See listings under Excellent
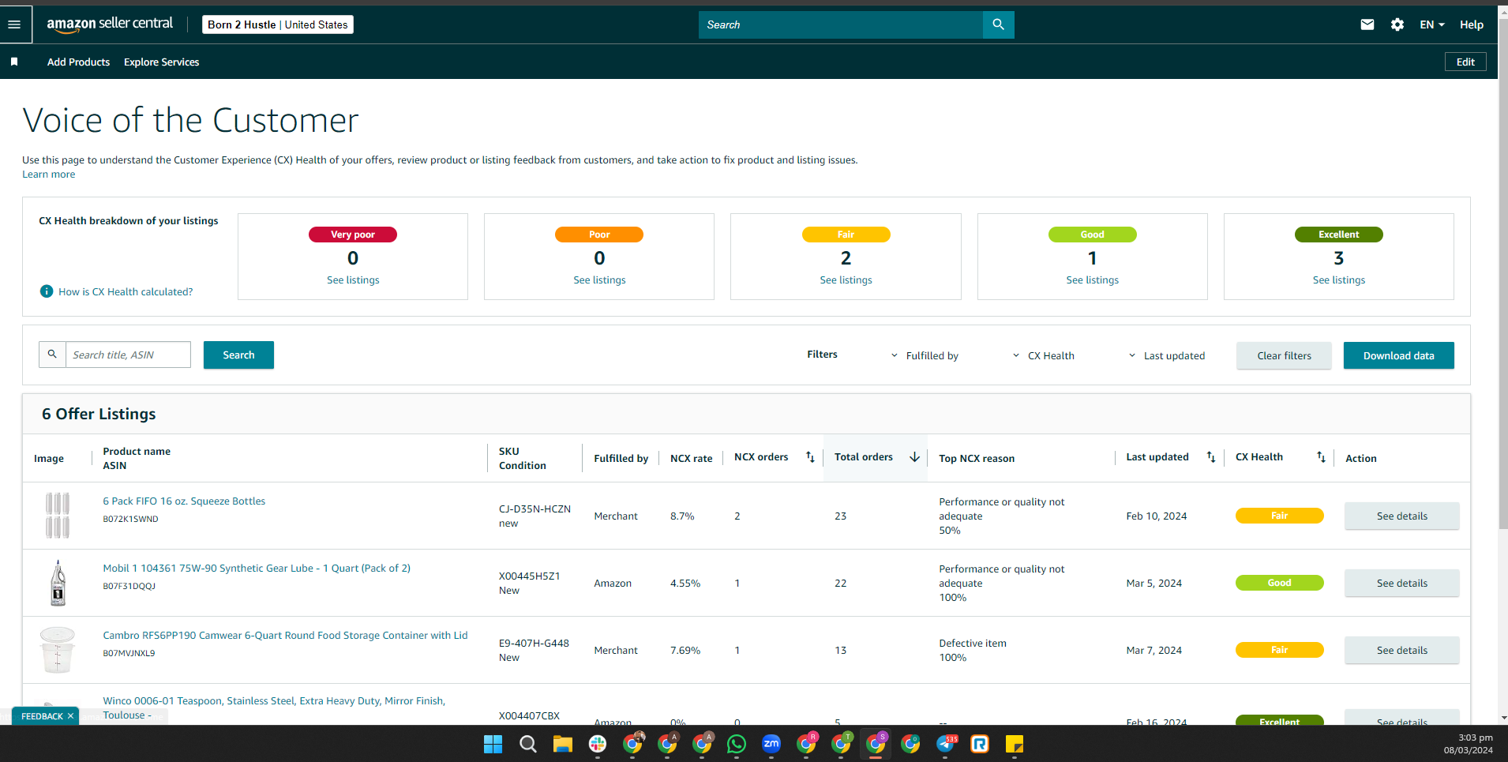Image resolution: width=1508 pixels, height=762 pixels. click(1338, 280)
